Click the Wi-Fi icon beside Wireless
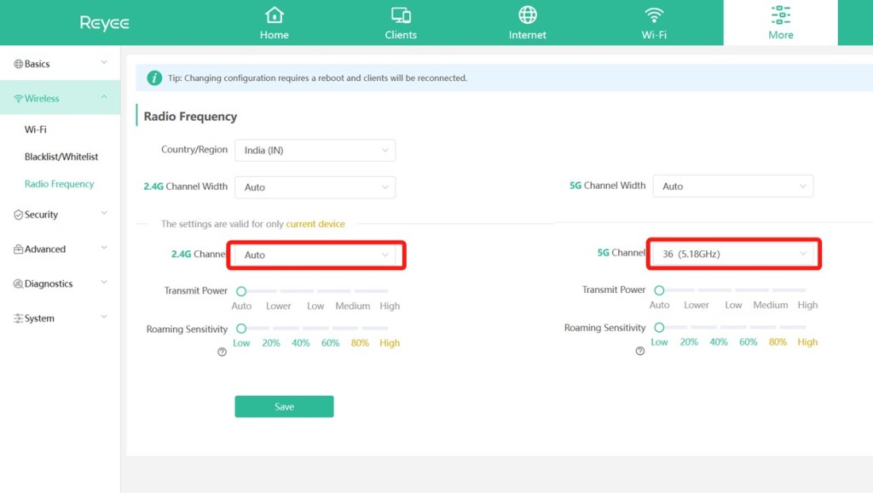This screenshot has height=493, width=873. point(19,99)
